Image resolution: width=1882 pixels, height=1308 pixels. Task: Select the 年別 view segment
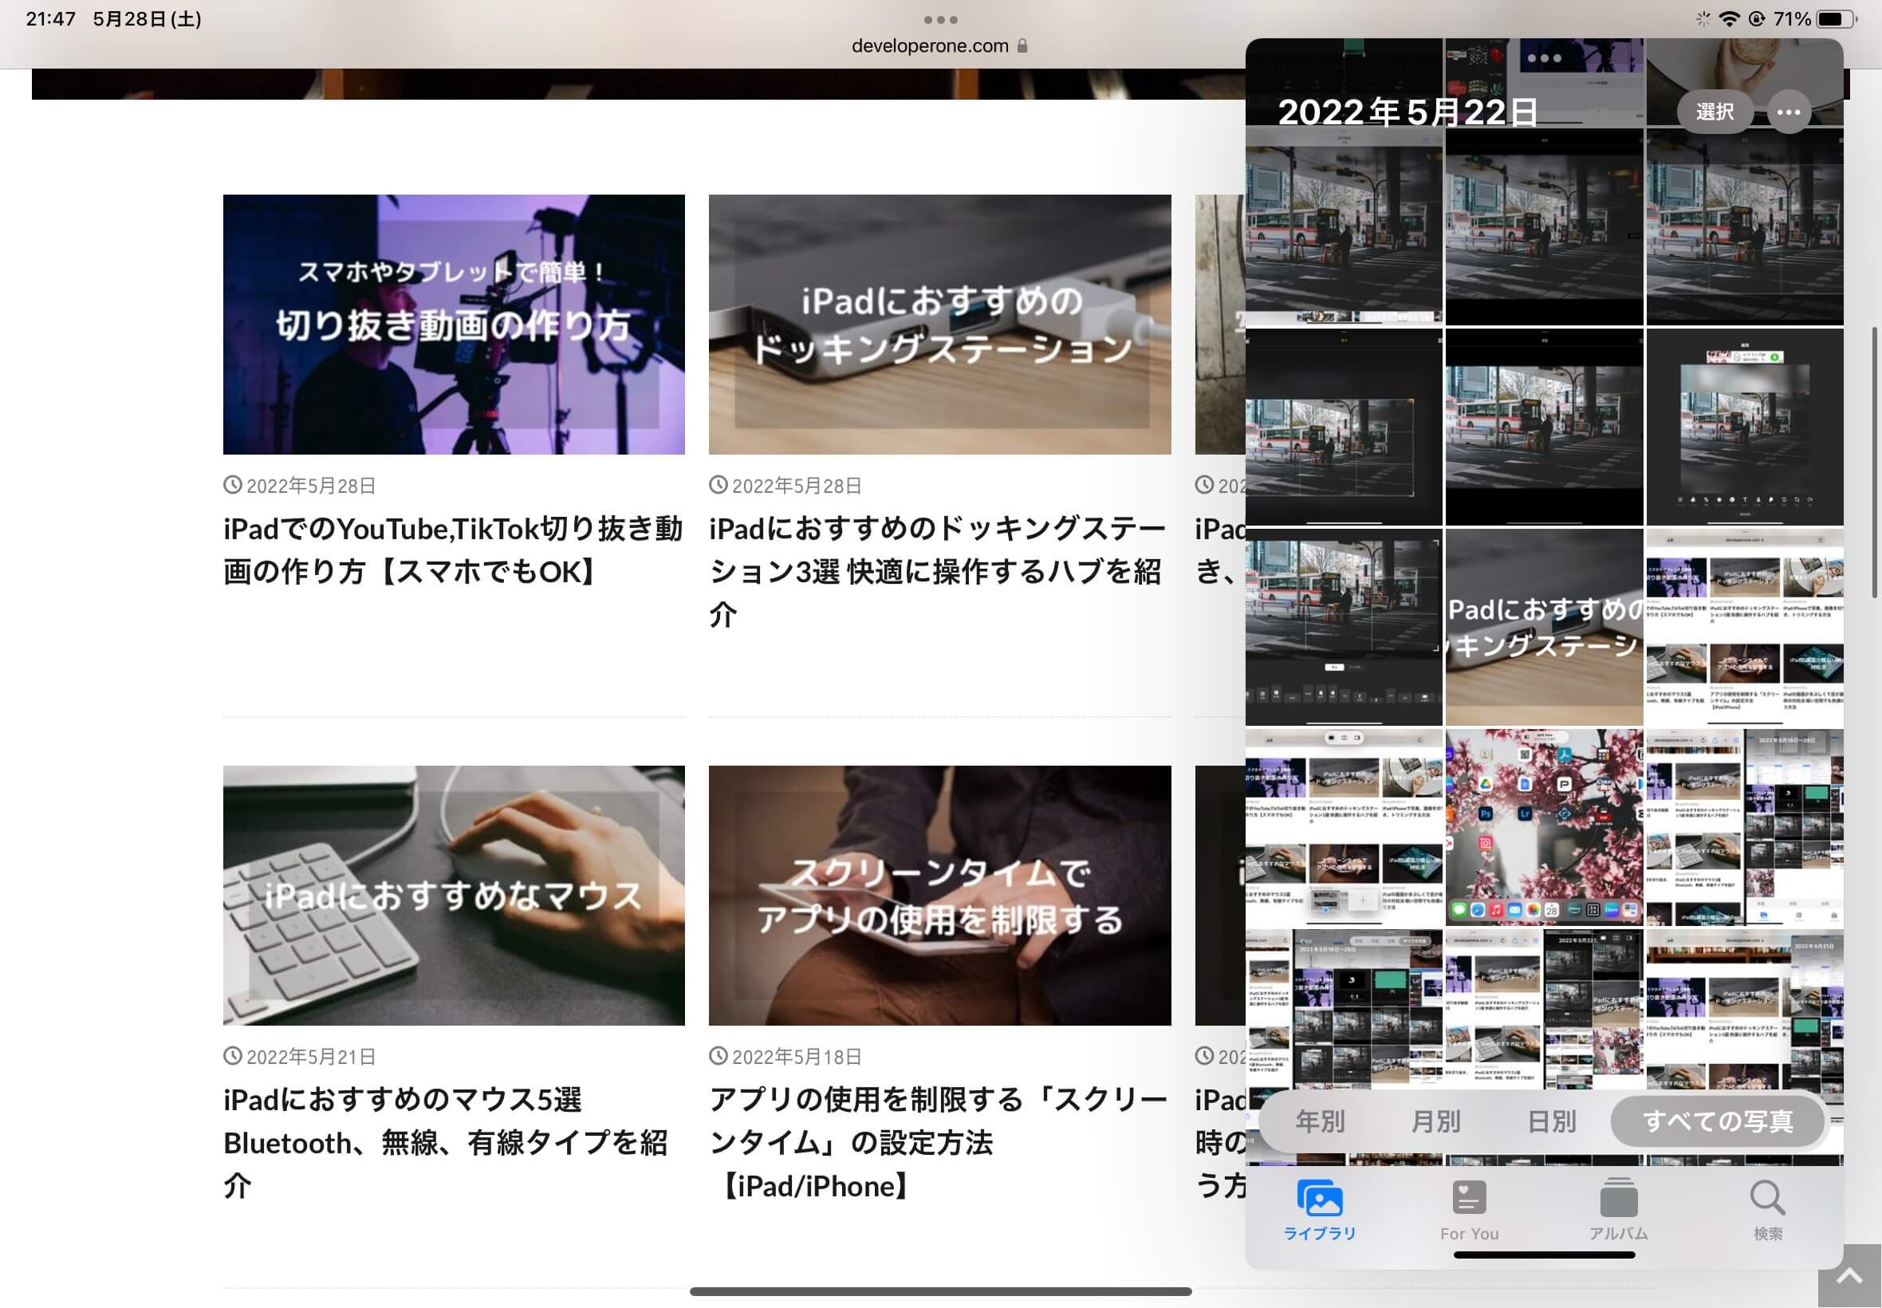pyautogui.click(x=1320, y=1121)
